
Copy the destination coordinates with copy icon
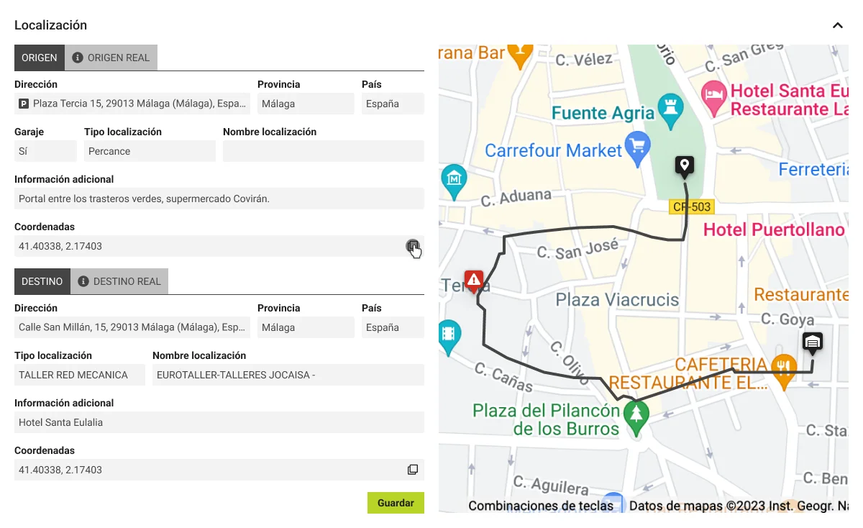pos(413,470)
